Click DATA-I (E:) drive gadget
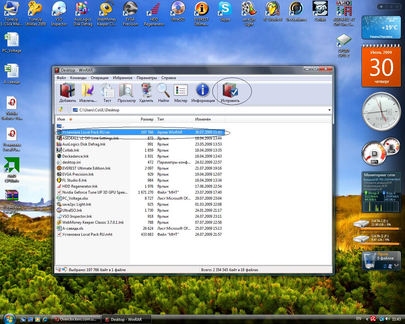Screen dimensions: 405x324 click(x=377, y=223)
